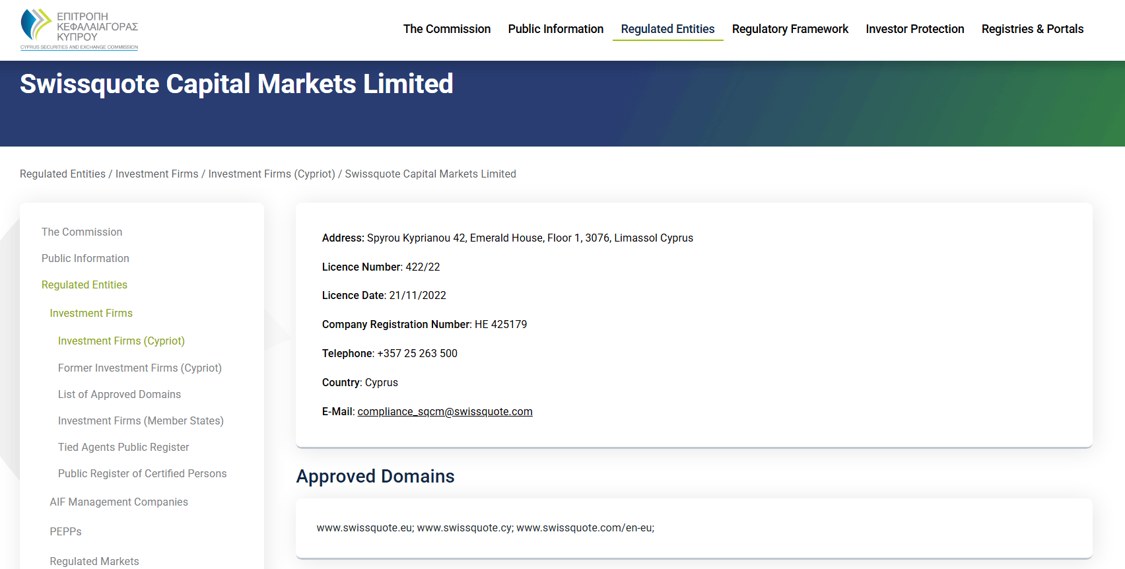Screen dimensions: 1125x569
Task: Open Public Register of Certified Persons link
Action: point(143,473)
